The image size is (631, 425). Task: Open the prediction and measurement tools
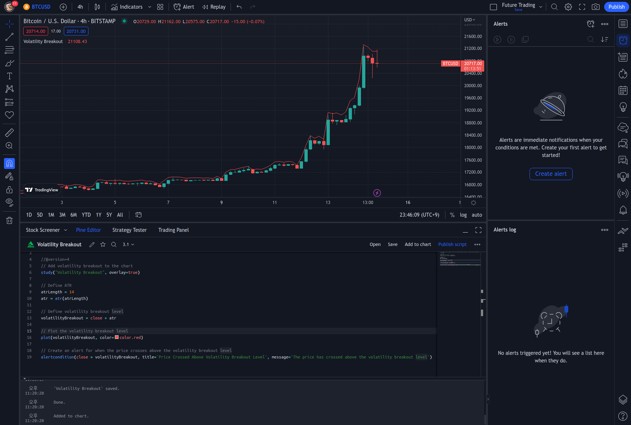pyautogui.click(x=9, y=102)
